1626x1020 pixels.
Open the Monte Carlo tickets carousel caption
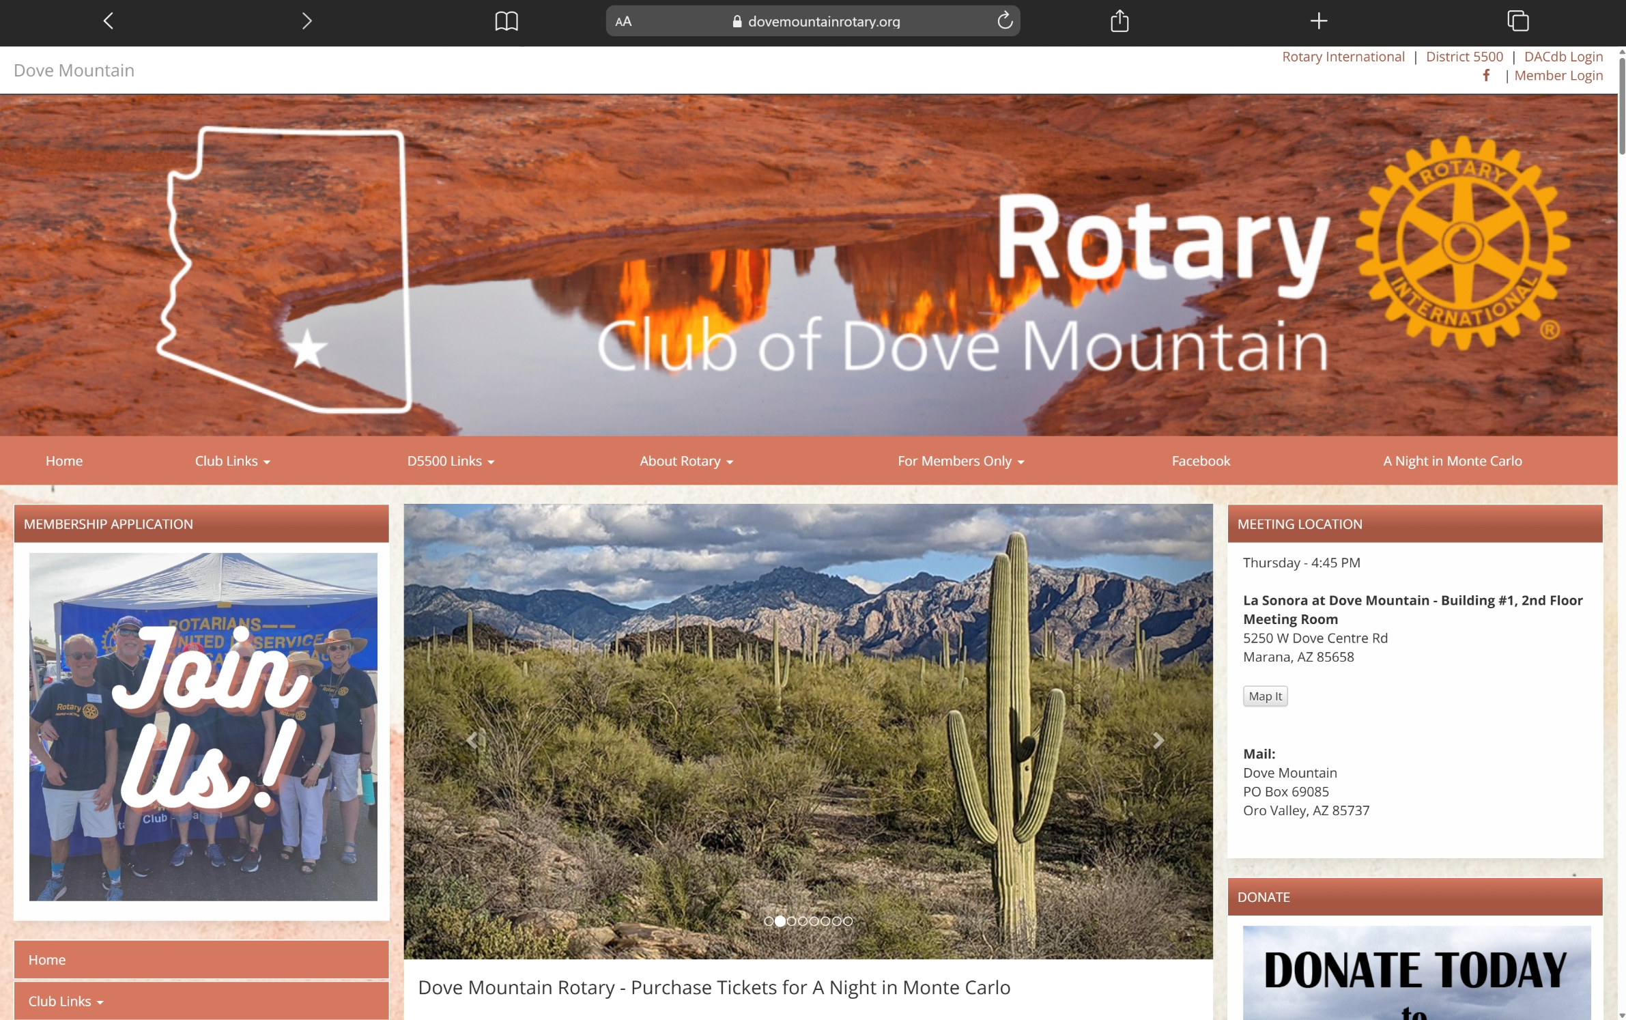(x=714, y=987)
